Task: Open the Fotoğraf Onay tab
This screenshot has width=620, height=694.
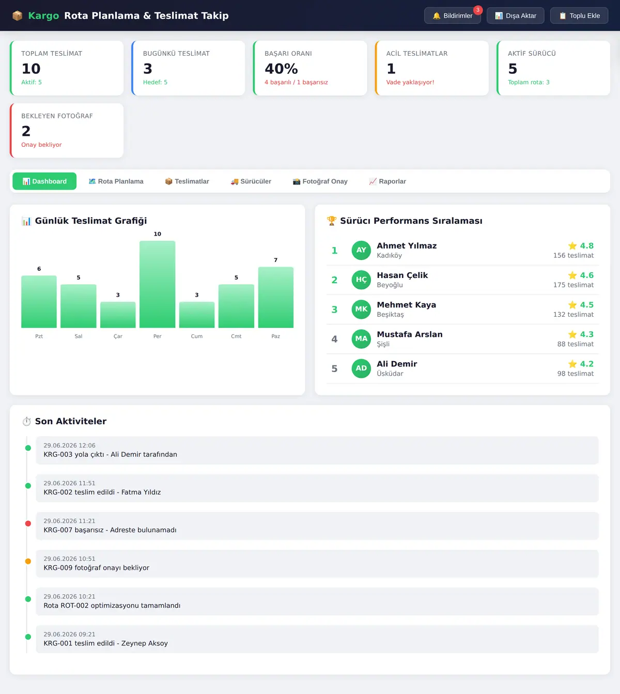Action: 320,181
